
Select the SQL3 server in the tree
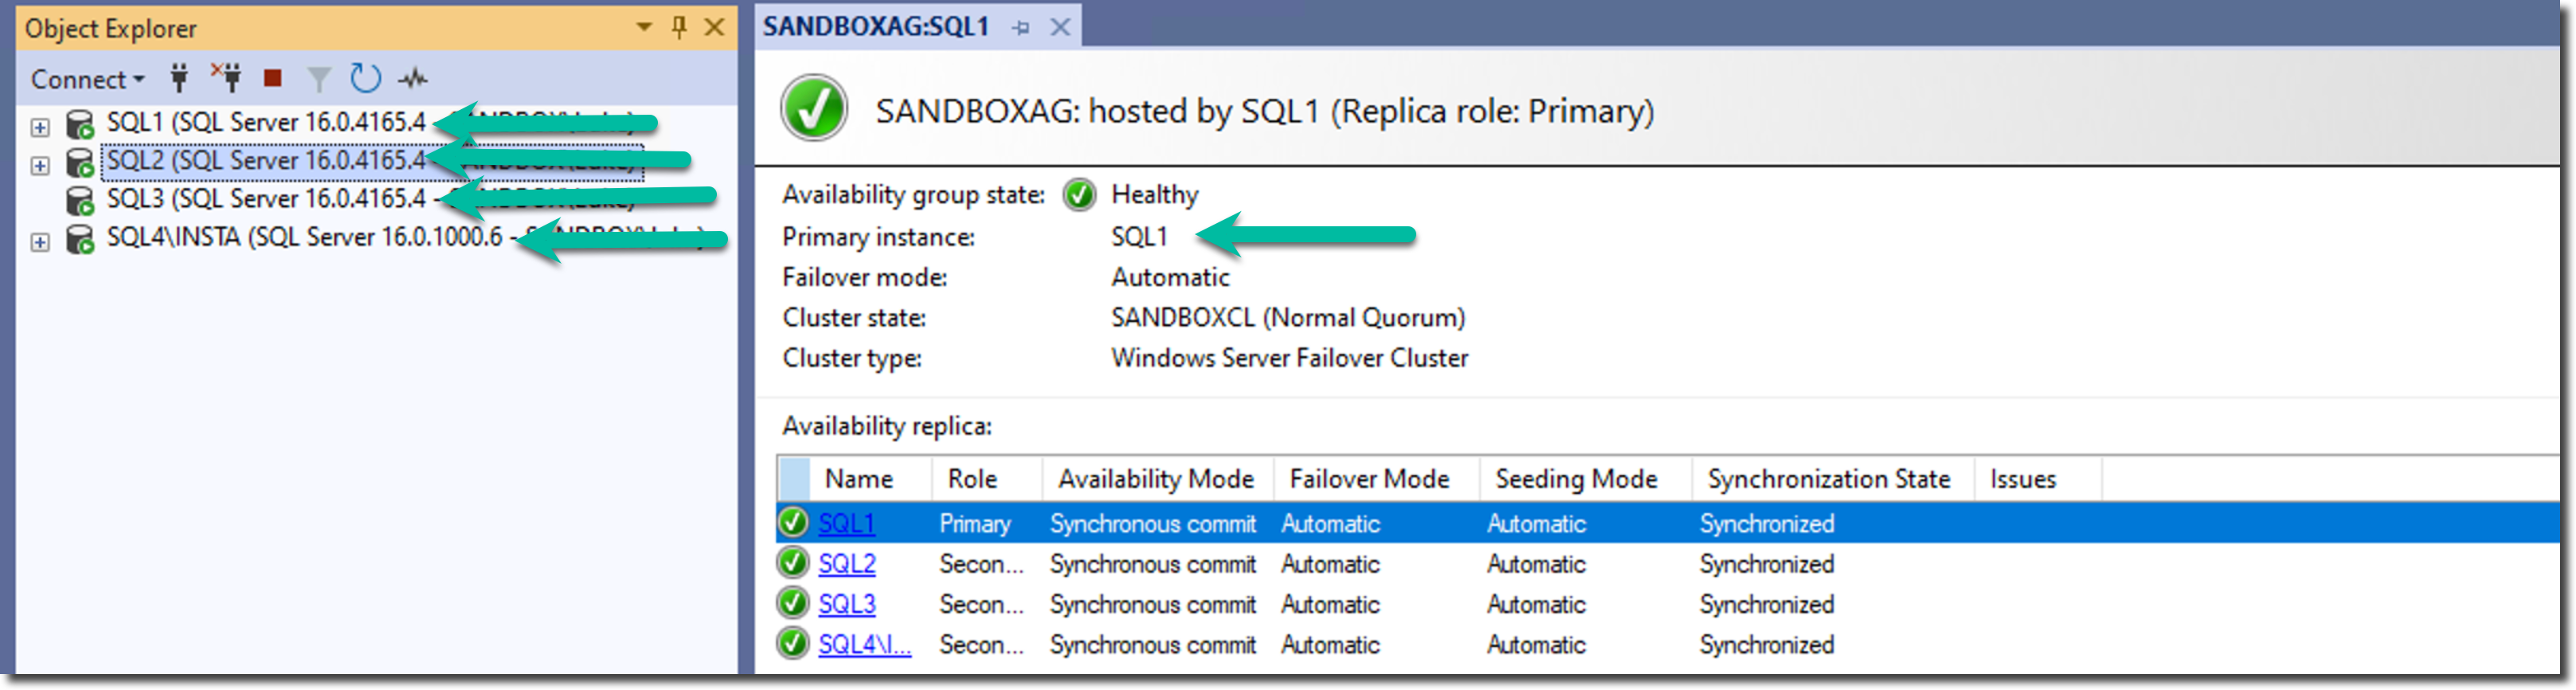click(x=266, y=199)
